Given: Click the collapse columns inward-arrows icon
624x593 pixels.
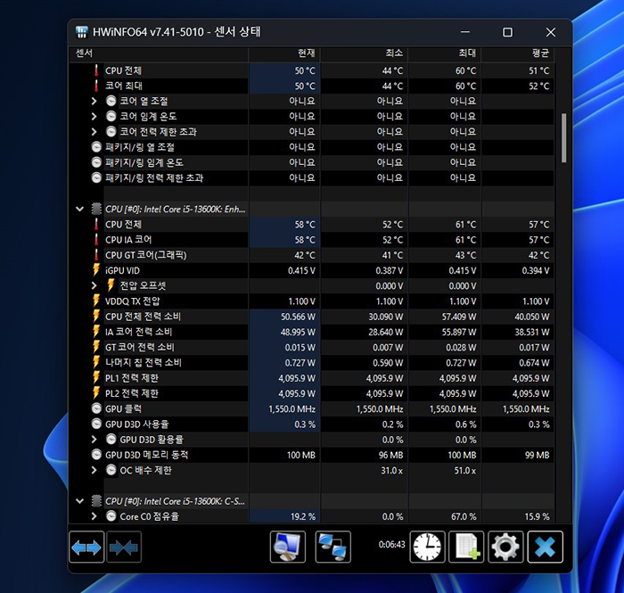Looking at the screenshot, I should click(x=124, y=547).
